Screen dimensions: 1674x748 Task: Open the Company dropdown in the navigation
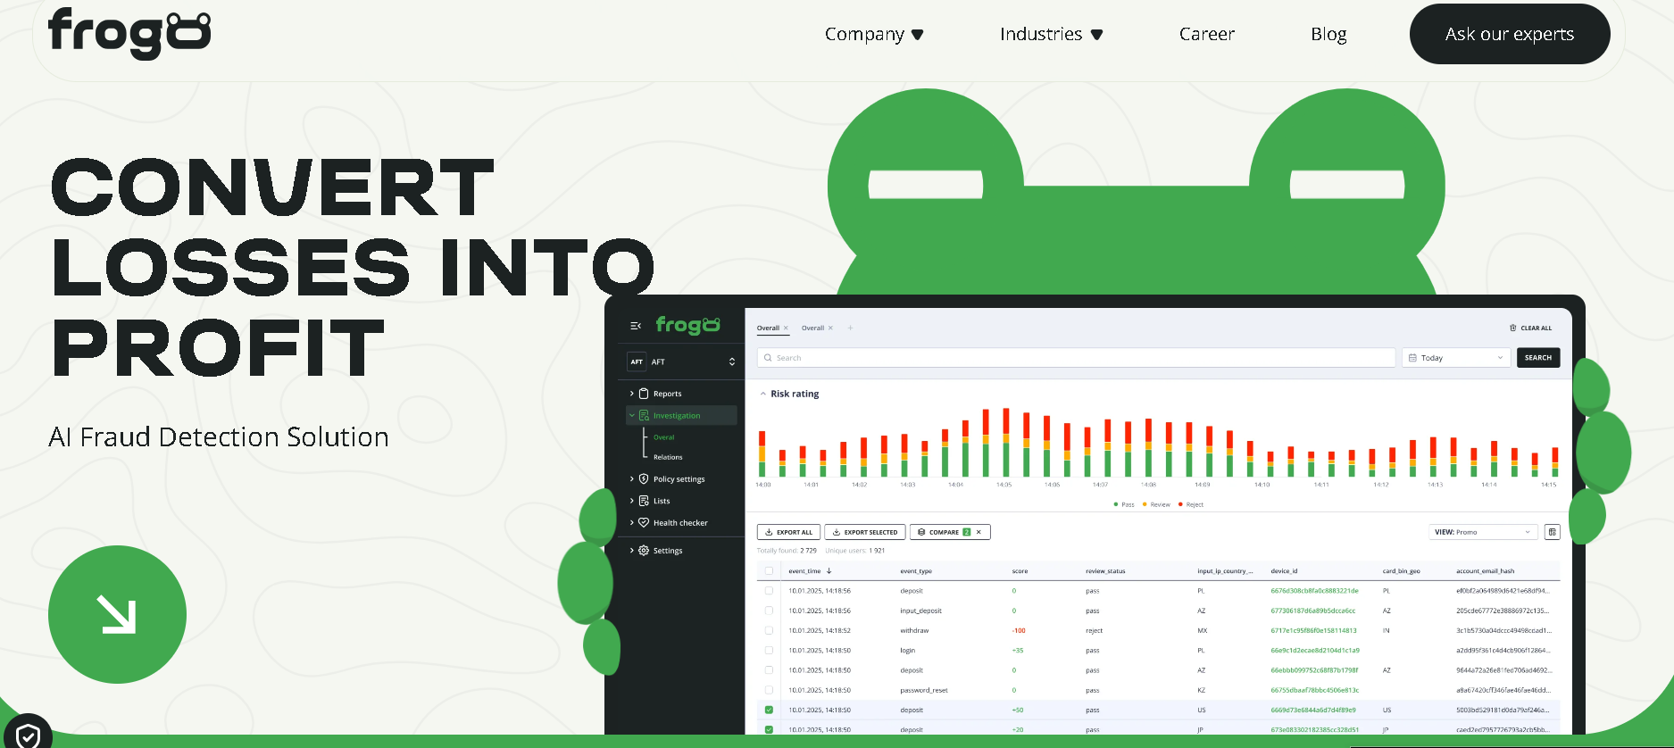tap(874, 34)
